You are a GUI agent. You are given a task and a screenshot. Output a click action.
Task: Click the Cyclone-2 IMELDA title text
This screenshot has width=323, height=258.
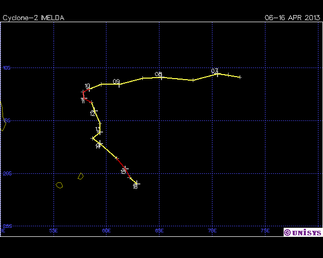point(33,18)
